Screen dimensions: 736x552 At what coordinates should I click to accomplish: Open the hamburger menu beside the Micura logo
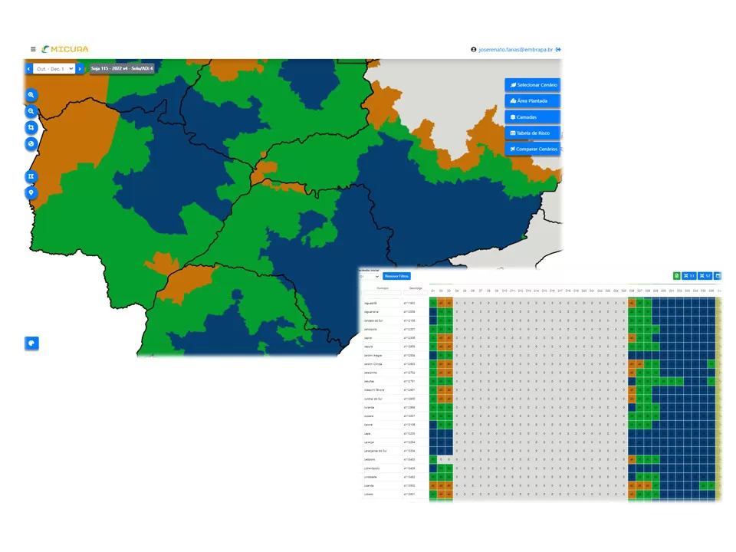coord(33,49)
